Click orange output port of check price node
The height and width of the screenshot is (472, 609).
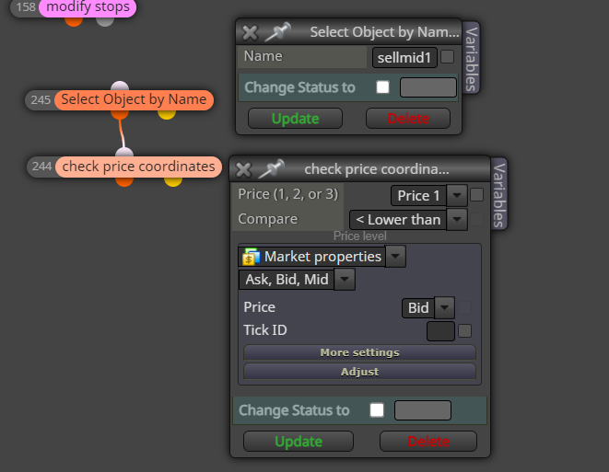124,181
